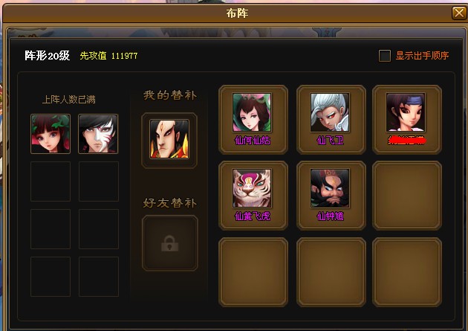Select the 仙何仙姑 character portrait
The image size is (468, 331).
click(252, 112)
